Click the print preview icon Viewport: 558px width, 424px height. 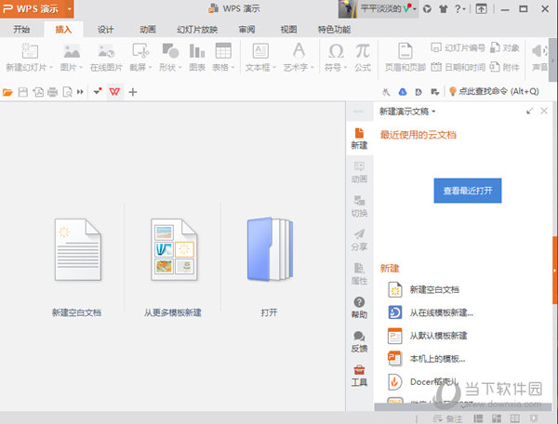point(67,92)
